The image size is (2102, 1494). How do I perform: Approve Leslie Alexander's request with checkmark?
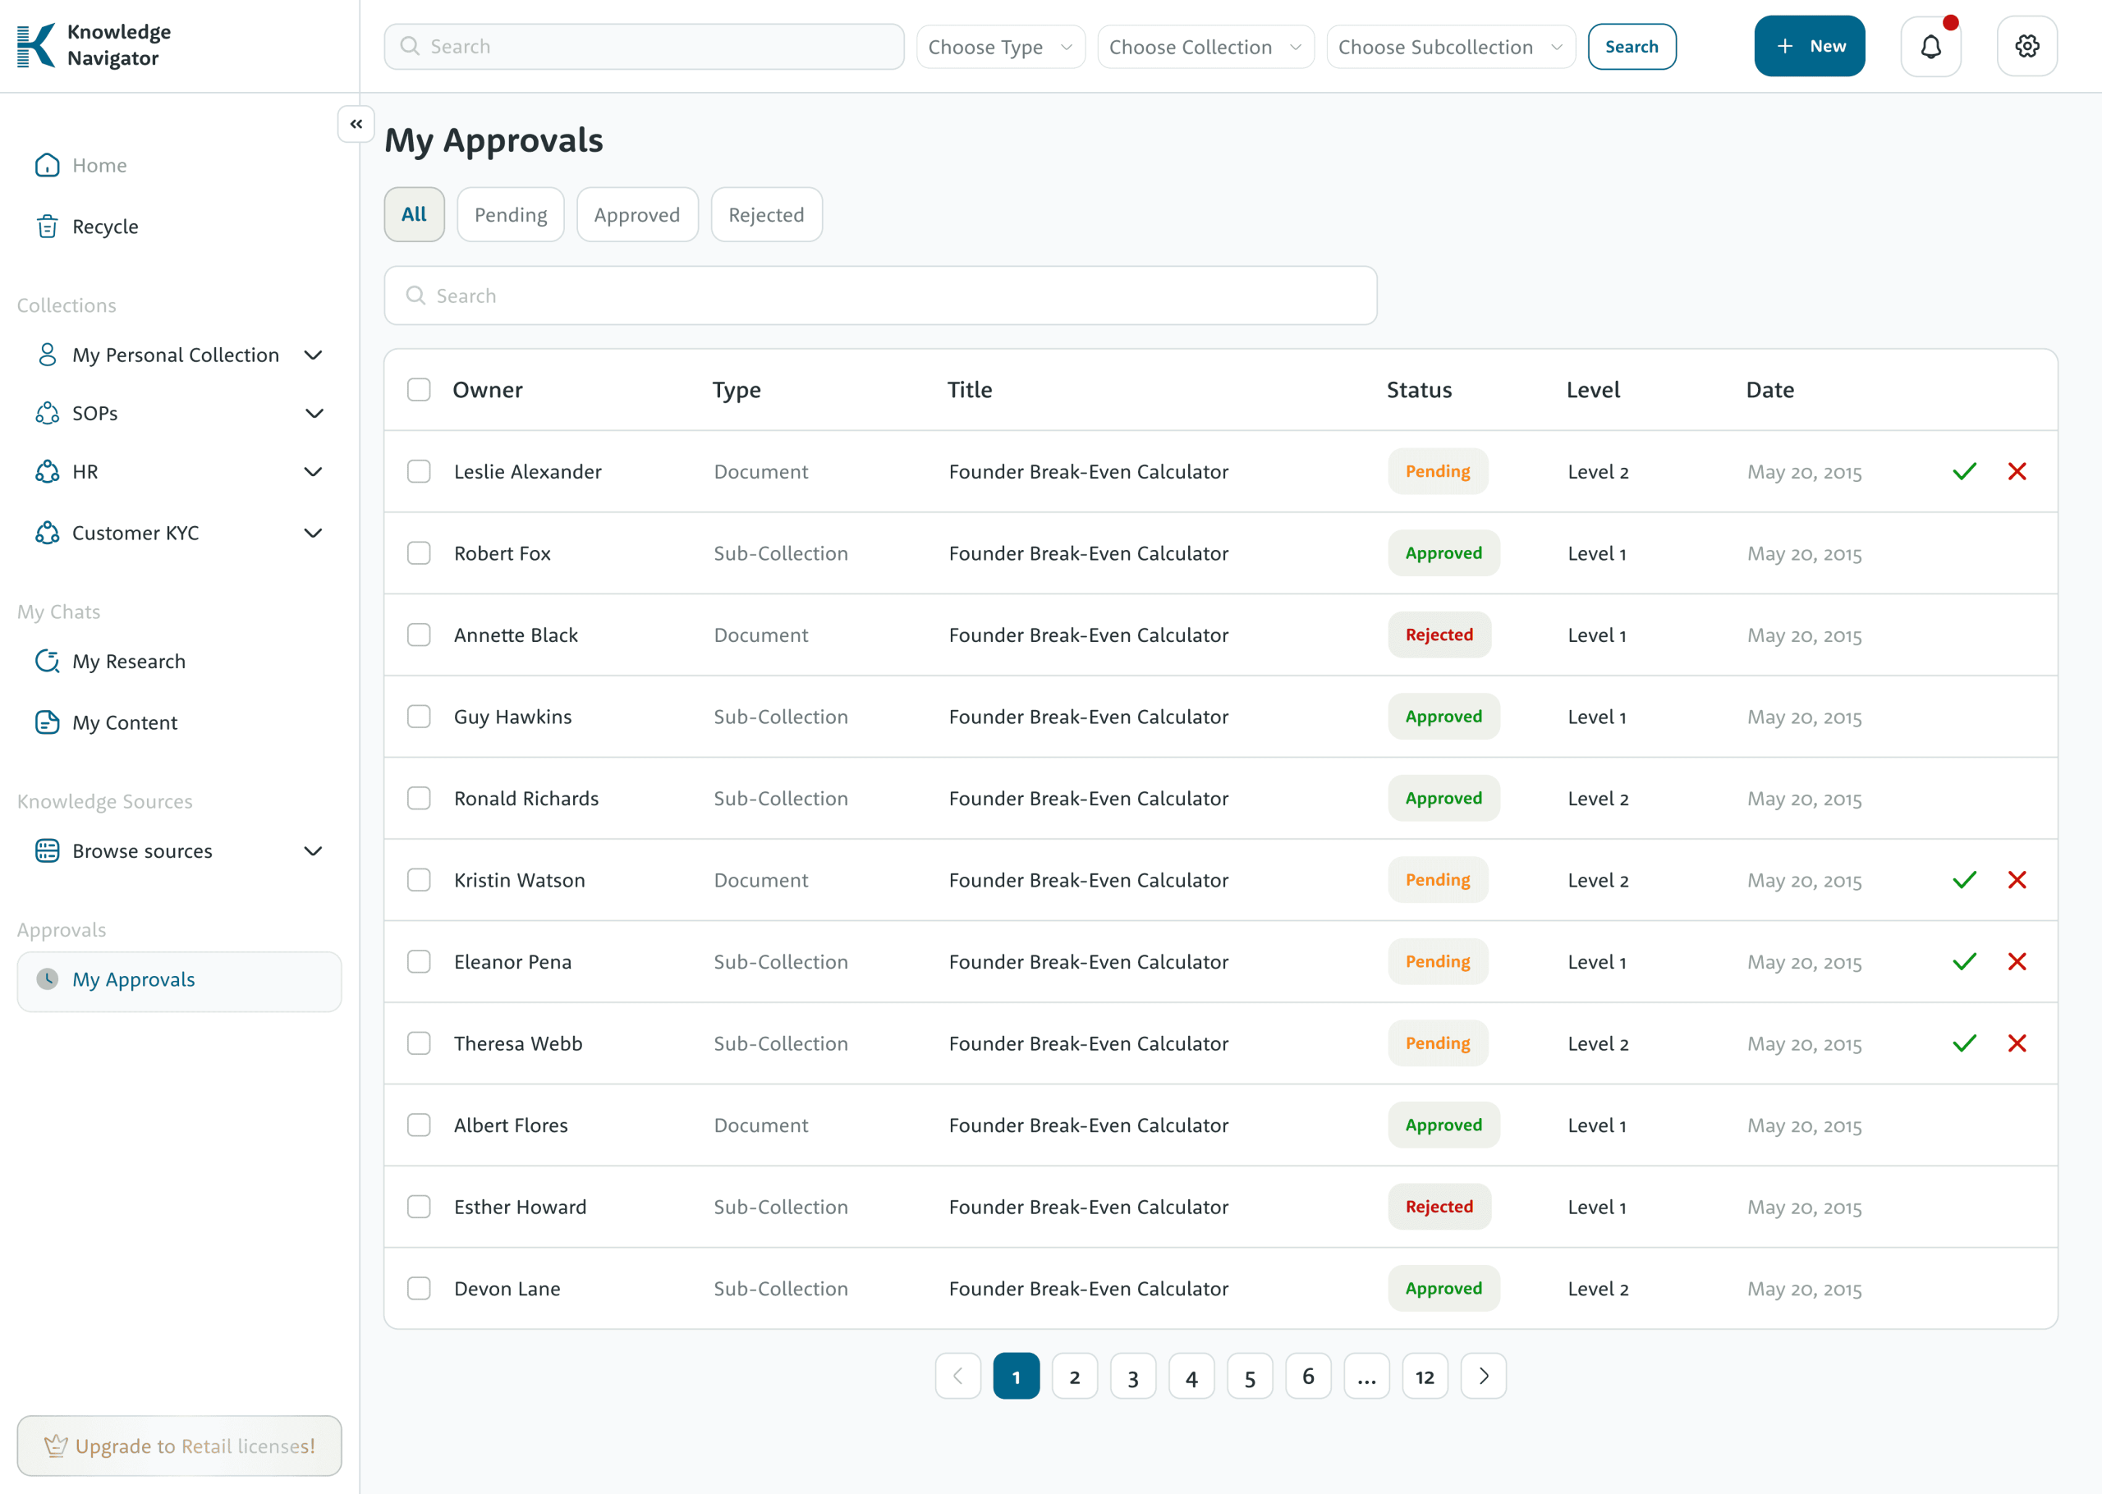[1964, 472]
